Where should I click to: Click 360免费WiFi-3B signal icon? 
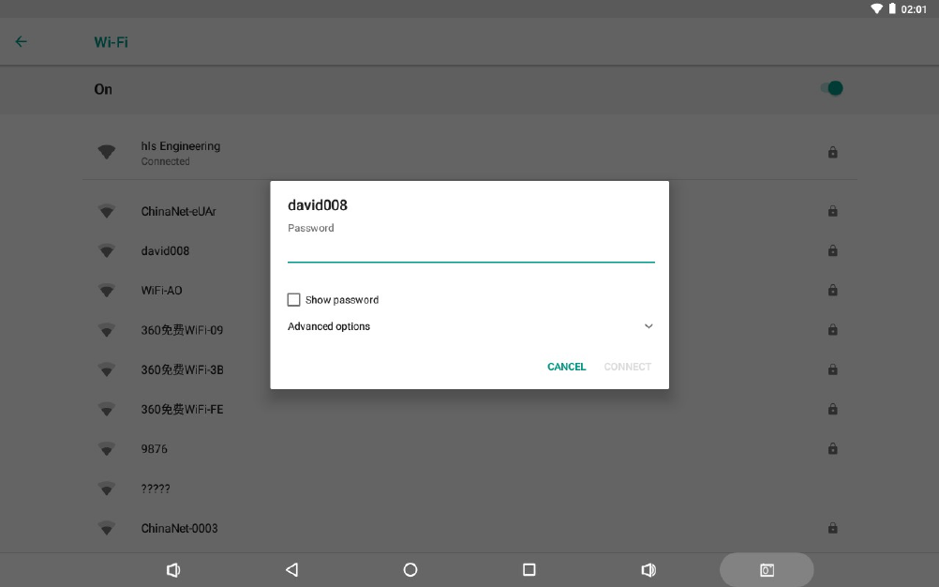tap(107, 369)
